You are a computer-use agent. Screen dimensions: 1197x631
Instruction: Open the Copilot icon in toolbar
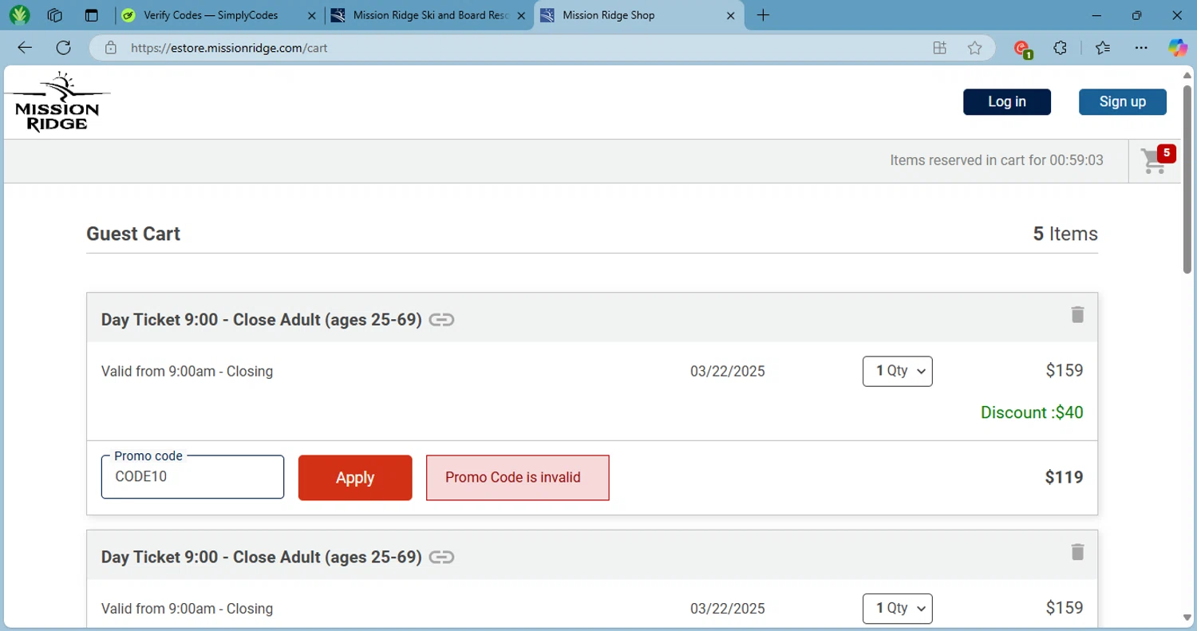point(1178,48)
